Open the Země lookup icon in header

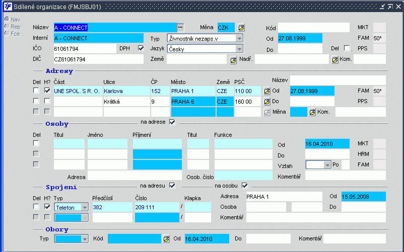(233, 60)
